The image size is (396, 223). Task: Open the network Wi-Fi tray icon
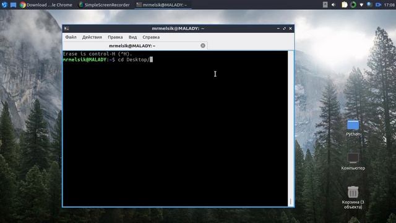(361, 5)
